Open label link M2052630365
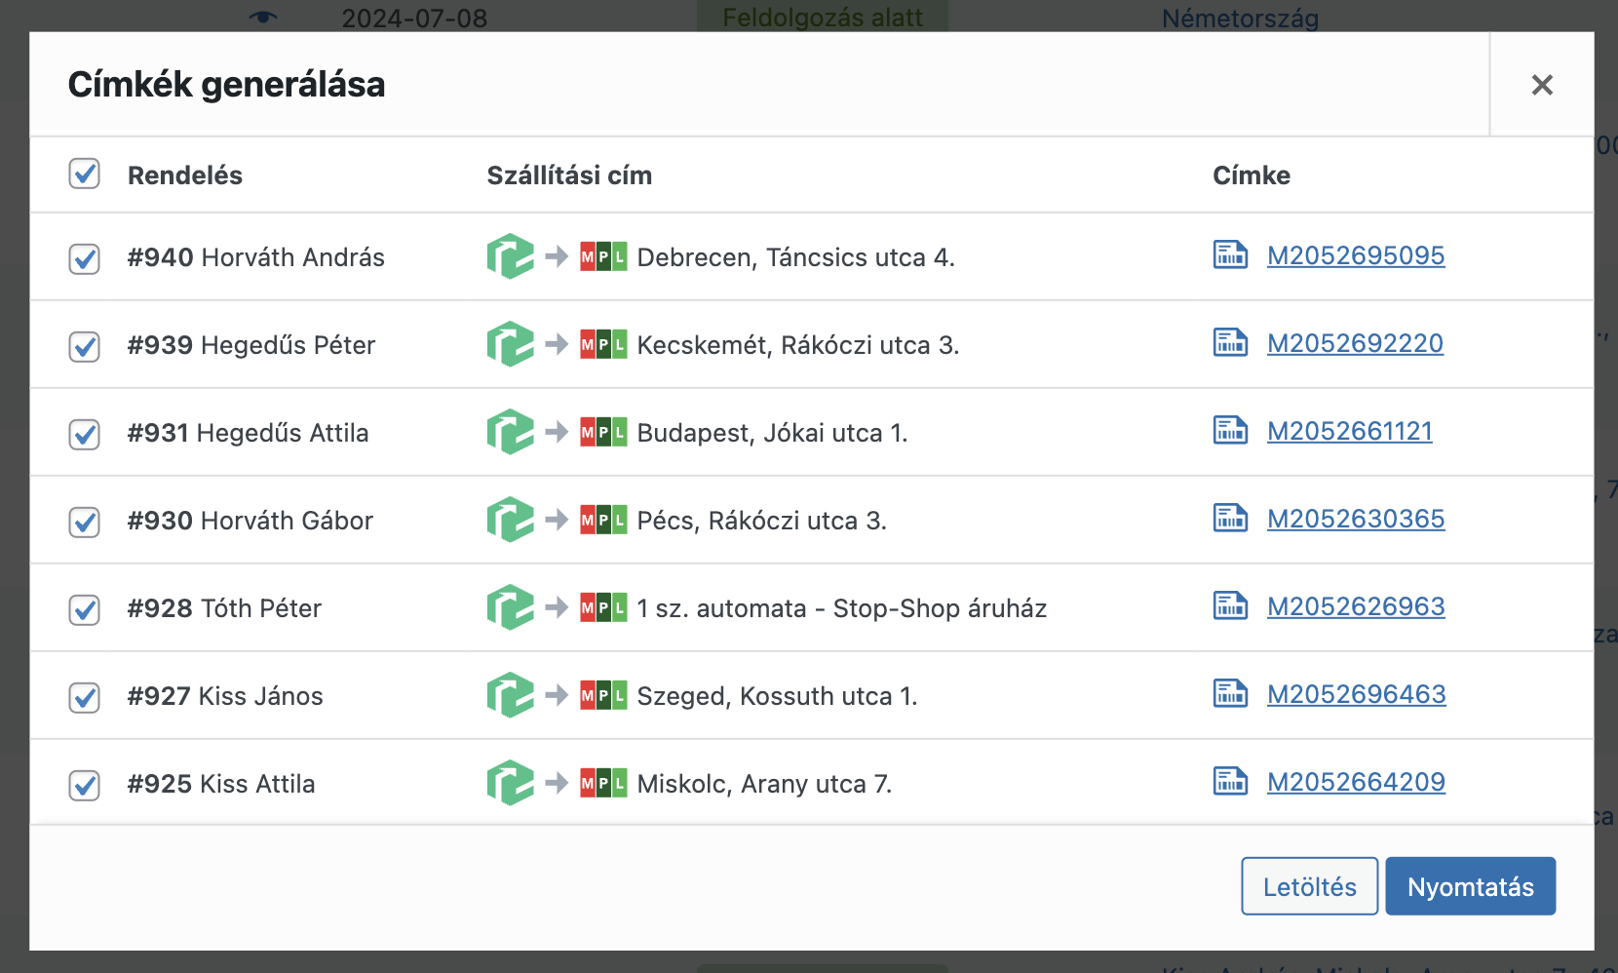The width and height of the screenshot is (1618, 973). coord(1355,519)
